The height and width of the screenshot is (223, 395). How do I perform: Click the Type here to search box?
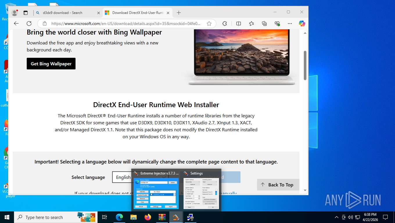click(x=56, y=217)
